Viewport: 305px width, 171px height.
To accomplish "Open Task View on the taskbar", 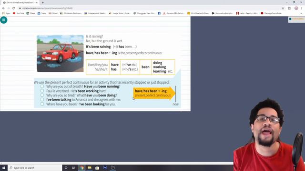I will pos(74,168).
